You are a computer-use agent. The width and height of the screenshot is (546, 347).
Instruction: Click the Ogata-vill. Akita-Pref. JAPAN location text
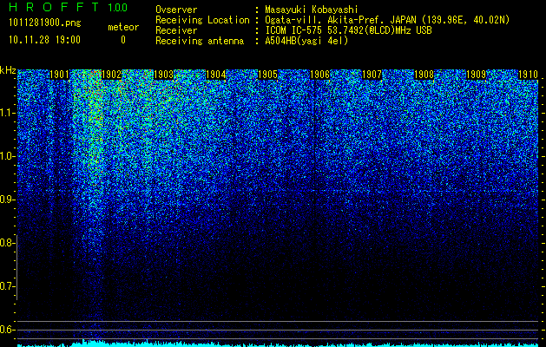(387, 20)
